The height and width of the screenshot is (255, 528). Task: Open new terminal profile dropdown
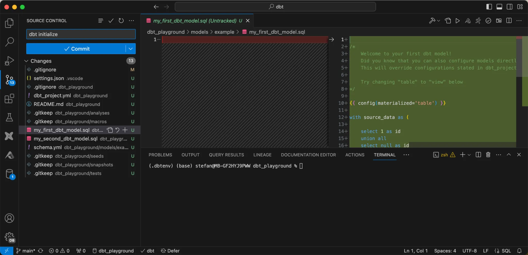tap(469, 155)
